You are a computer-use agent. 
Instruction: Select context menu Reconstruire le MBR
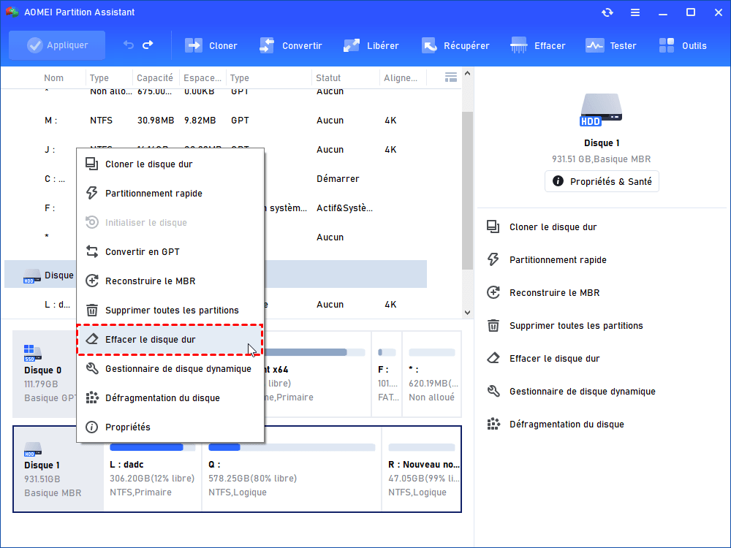(170, 281)
